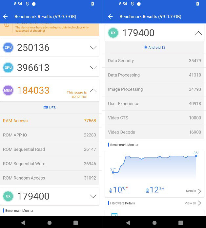Tap the 25° starting point on temperature graph
Viewport: 206px width, 228px height.
(113, 172)
